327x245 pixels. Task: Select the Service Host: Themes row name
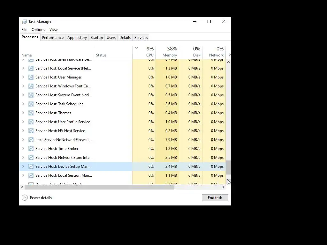click(53, 113)
